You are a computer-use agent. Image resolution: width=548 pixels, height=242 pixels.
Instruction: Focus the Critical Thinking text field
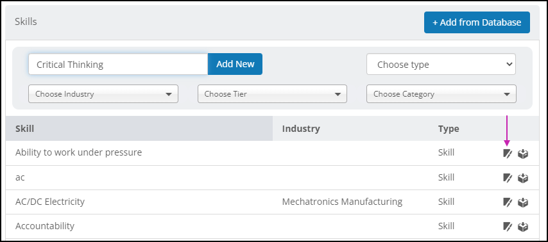point(118,64)
